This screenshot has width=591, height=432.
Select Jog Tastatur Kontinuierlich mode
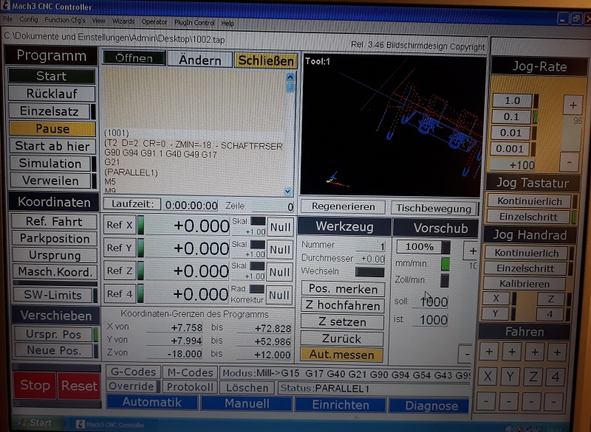click(529, 201)
